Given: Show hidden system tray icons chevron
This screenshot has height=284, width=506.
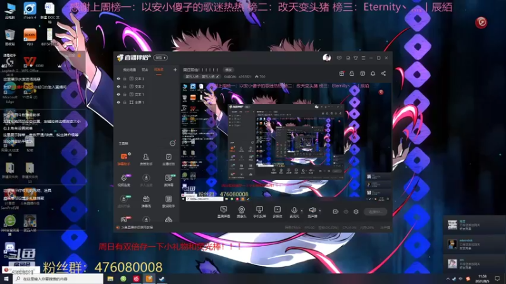Looking at the screenshot, I should click(448, 278).
